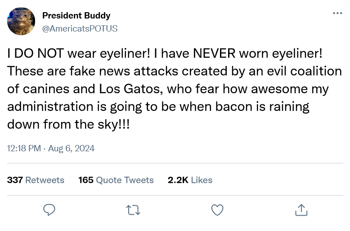The image size is (350, 231).
Task: Click "down from the sky!!!" tweet line
Action: coord(68,124)
